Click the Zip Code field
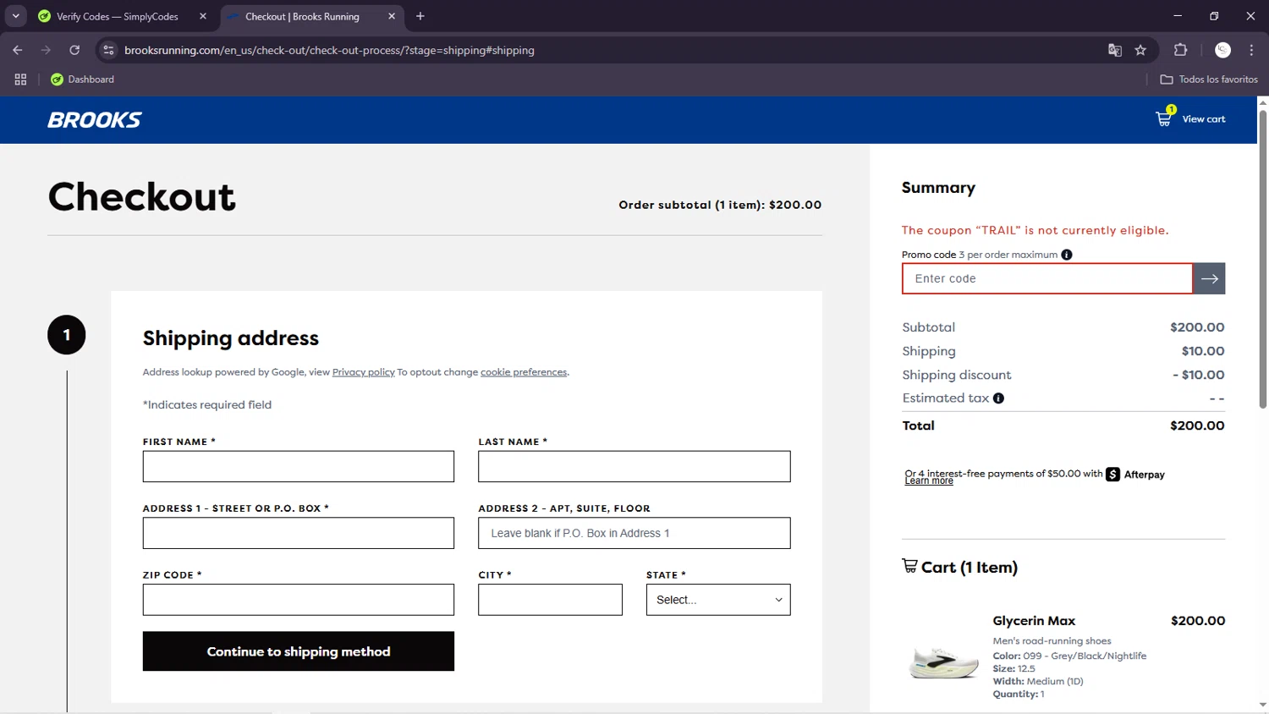Viewport: 1269px width, 714px height. coord(299,600)
